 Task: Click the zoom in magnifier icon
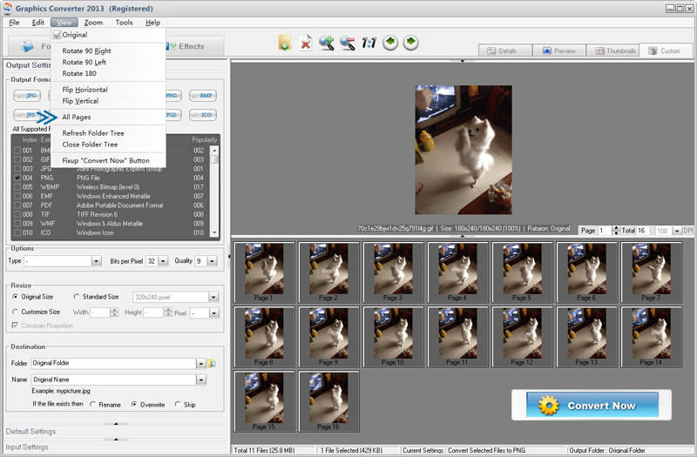pyautogui.click(x=326, y=43)
